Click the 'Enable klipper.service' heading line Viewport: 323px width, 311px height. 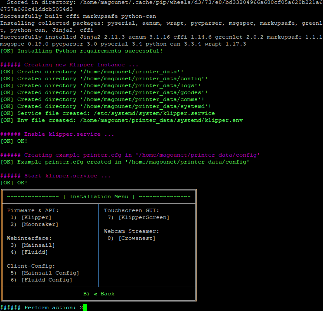click(x=57, y=134)
